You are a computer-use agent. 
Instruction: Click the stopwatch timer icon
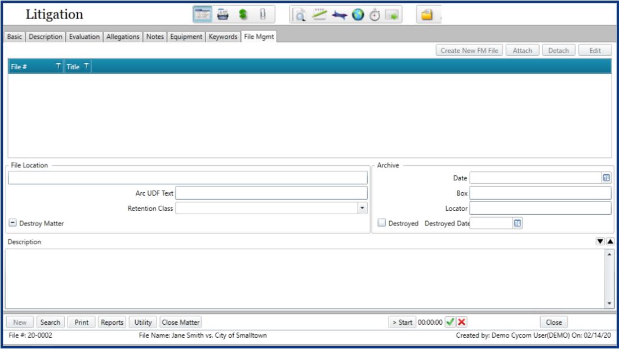375,15
